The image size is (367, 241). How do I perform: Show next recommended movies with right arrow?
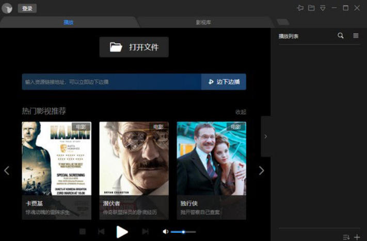pyautogui.click(x=261, y=170)
